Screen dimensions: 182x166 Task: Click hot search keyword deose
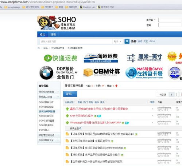tap(152, 41)
